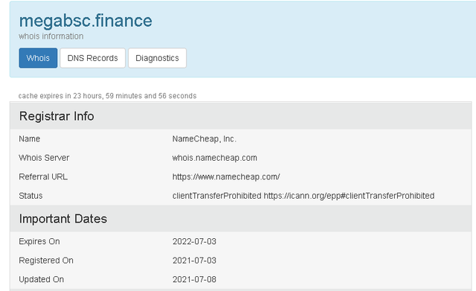Click the cache expires notice text
This screenshot has width=476, height=291.
tap(107, 96)
